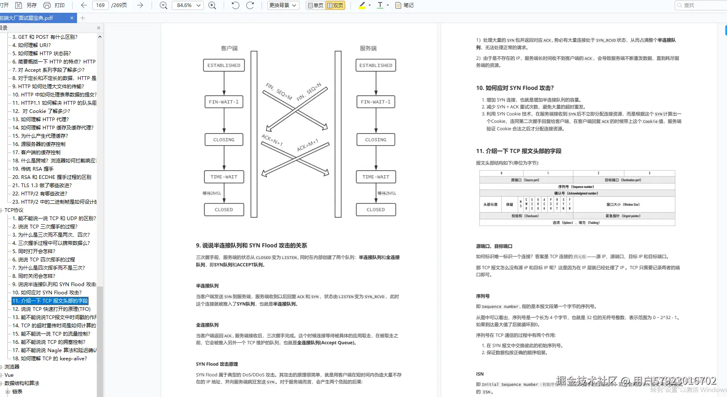This screenshot has height=397, width=727.
Task: Go to the previous page arrow
Action: click(x=84, y=5)
